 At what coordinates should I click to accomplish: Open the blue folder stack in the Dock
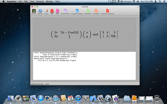(127, 98)
